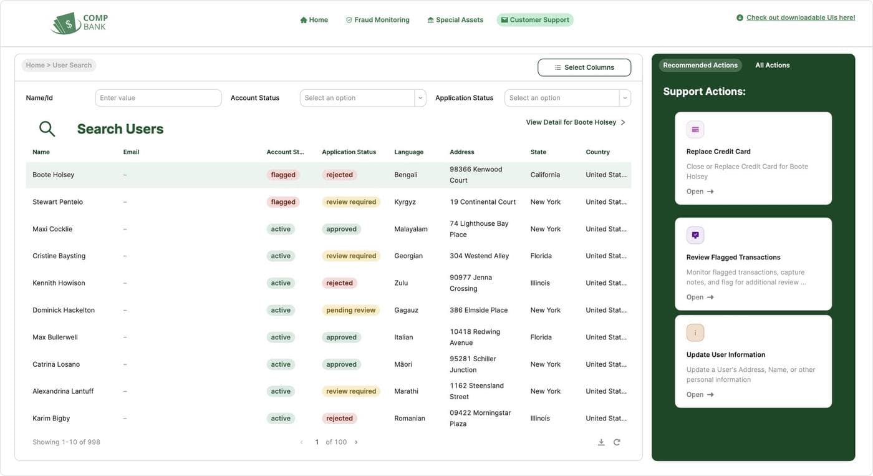Click View Detail for Boote Holsey
The image size is (873, 476).
pyautogui.click(x=571, y=121)
